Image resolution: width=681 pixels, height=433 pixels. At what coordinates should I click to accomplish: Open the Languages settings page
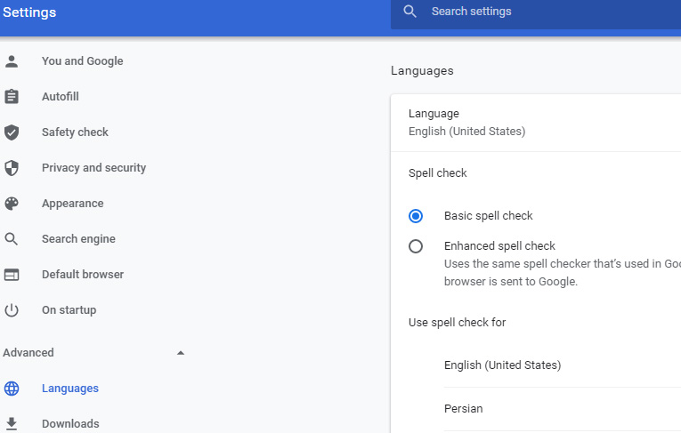(70, 389)
